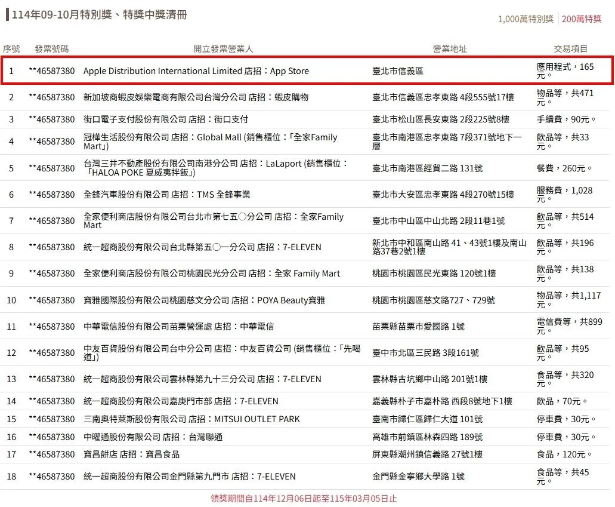Switch to the 200萬特獎 tab

[x=581, y=19]
